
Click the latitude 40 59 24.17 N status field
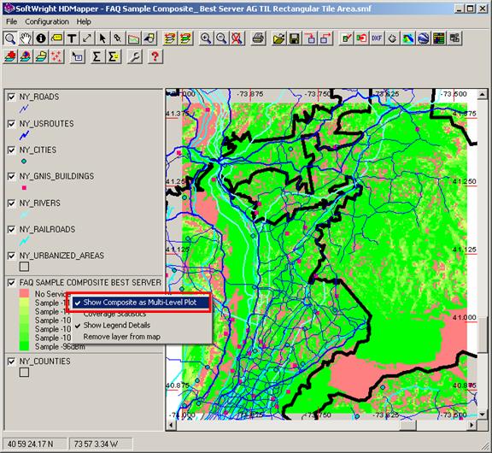point(34,444)
